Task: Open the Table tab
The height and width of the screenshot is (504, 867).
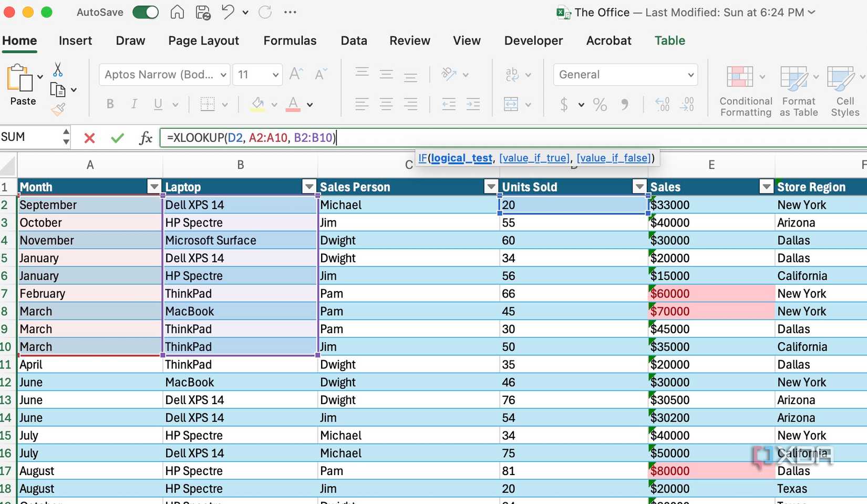Action: [x=669, y=40]
